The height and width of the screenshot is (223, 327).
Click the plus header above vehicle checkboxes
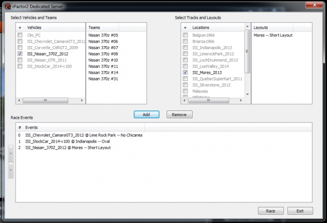point(20,27)
